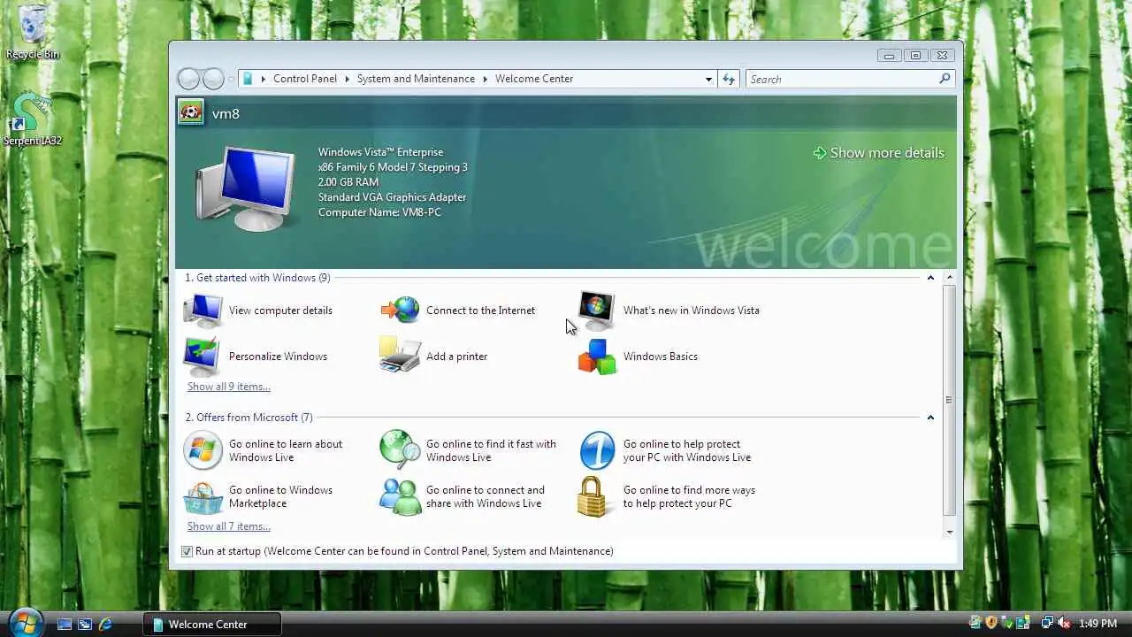This screenshot has height=637, width=1132.
Task: Click the 'x86 Family 6 Model 7 Stepping 3' text
Action: [x=393, y=167]
